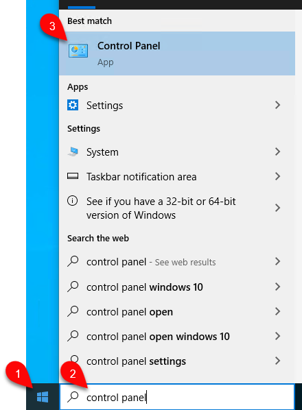Click the Settings gear icon
This screenshot has height=410, width=302.
(73, 105)
